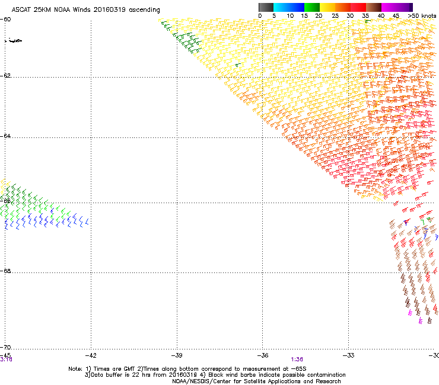Click a magenta wind barb near latitude -69

(410, 313)
